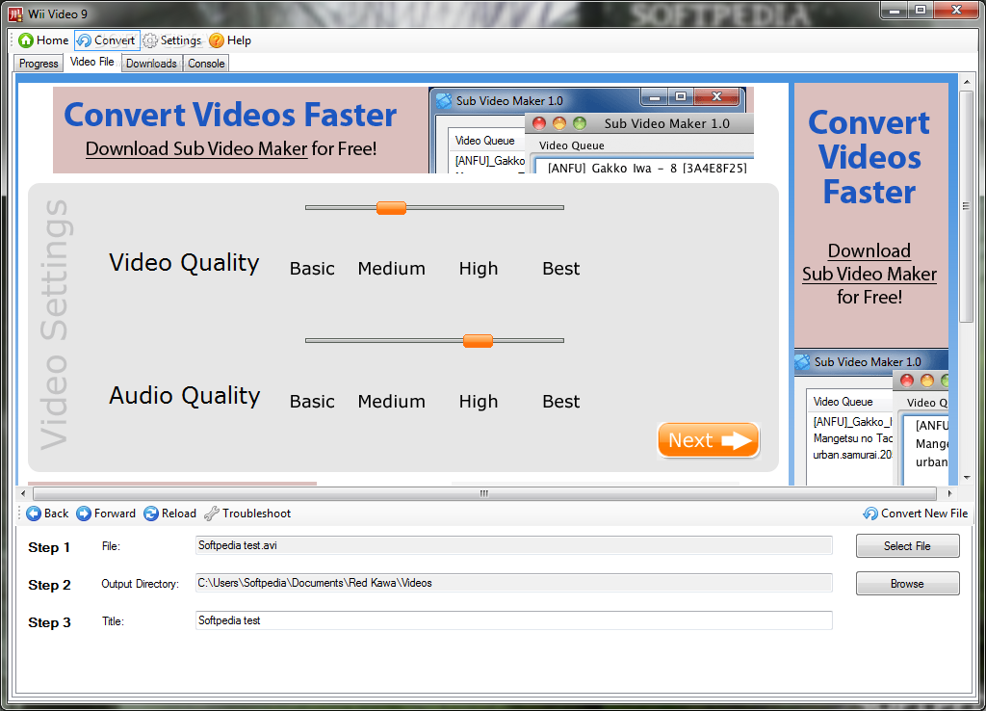986x711 pixels.
Task: Click the Sub Video Maker screenshot in sidebar ad
Action: click(870, 417)
